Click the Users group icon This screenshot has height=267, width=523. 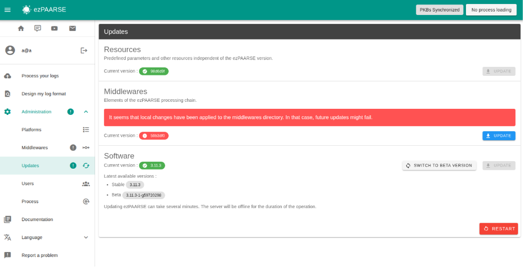point(86,184)
